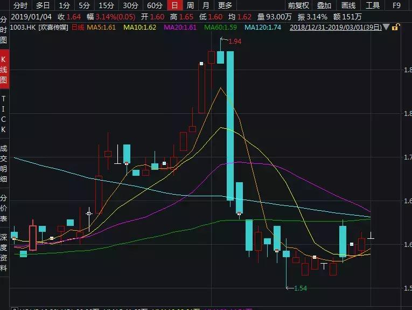Open the 分时图 sidebar view
Image resolution: width=412 pixels, height=310 pixels.
[3, 30]
